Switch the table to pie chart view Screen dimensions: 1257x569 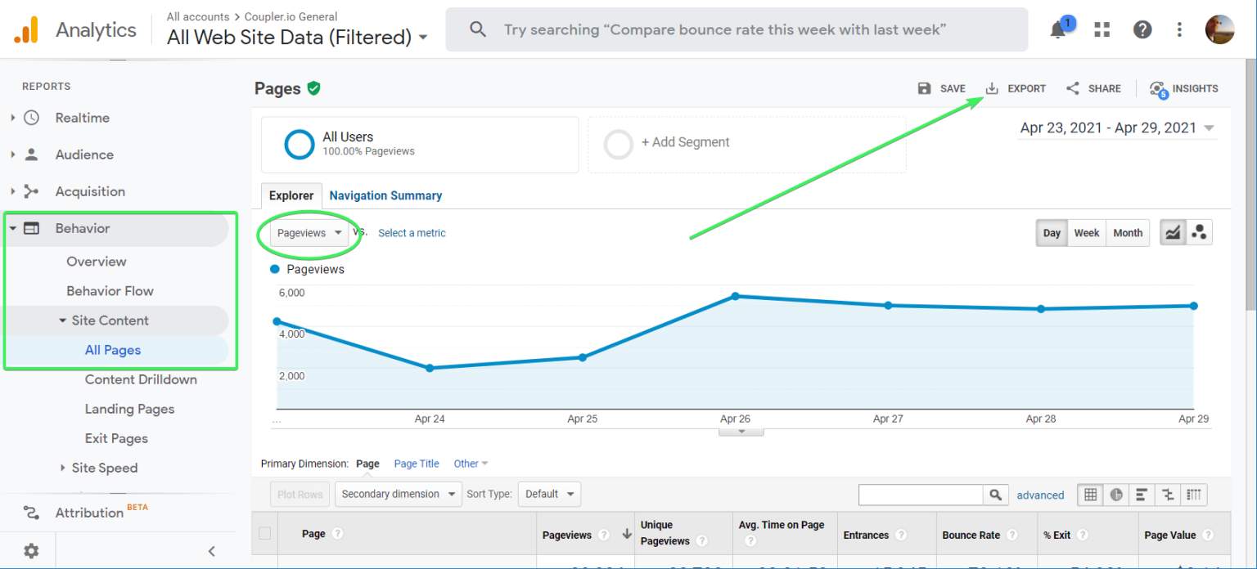point(1115,494)
